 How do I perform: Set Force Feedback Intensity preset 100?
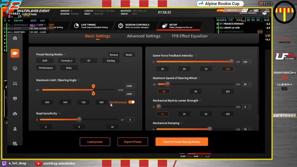point(227,69)
